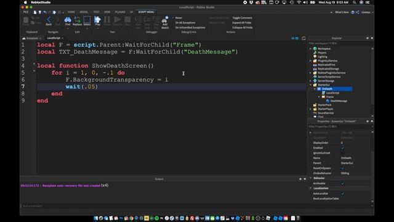
Task: Click Toggle Comment action
Action: (242, 18)
